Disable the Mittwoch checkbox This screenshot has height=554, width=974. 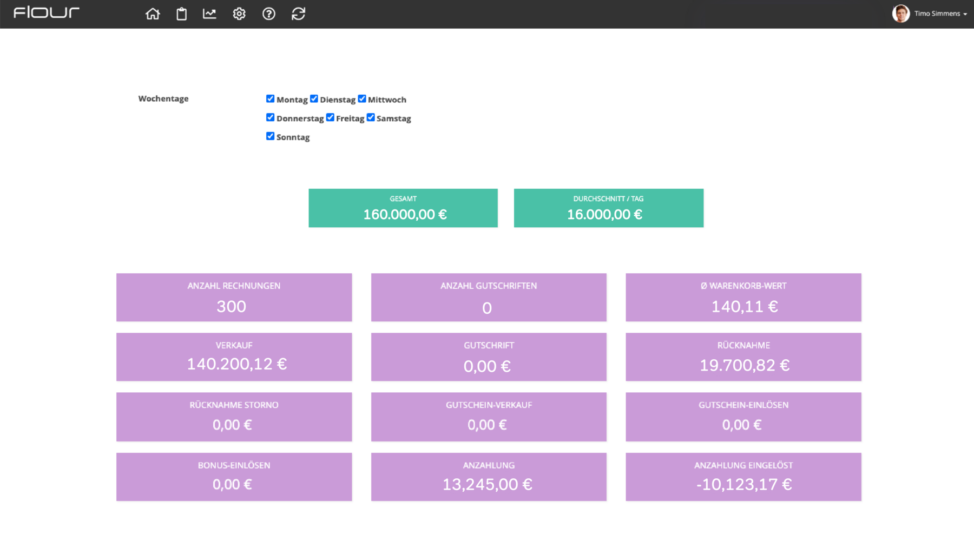[x=362, y=98]
